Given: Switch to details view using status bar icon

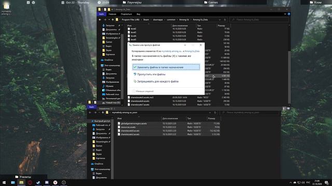Looking at the screenshot, I should [284, 109].
